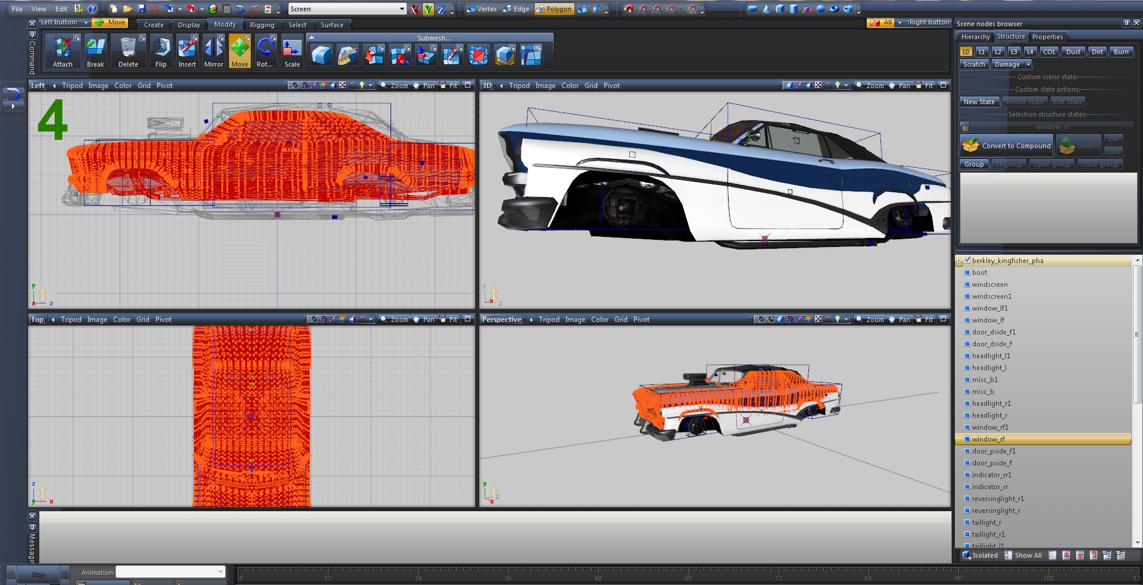The image size is (1143, 585).
Task: Open the Damage state dropdown arrow
Action: click(1028, 64)
